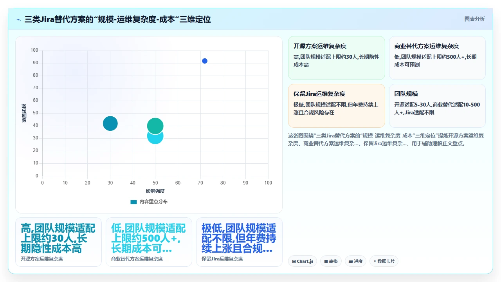Screen dimensions: 501x282
Task: Click the 图表分析 label in header
Action: [x=474, y=19]
